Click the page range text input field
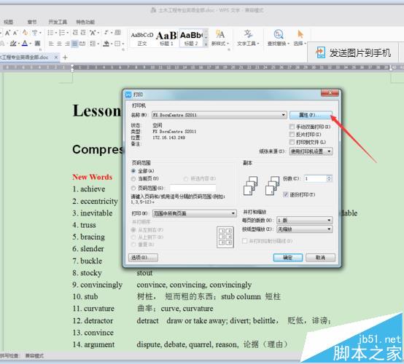Viewport: 404px width, 364px height. tap(193, 188)
